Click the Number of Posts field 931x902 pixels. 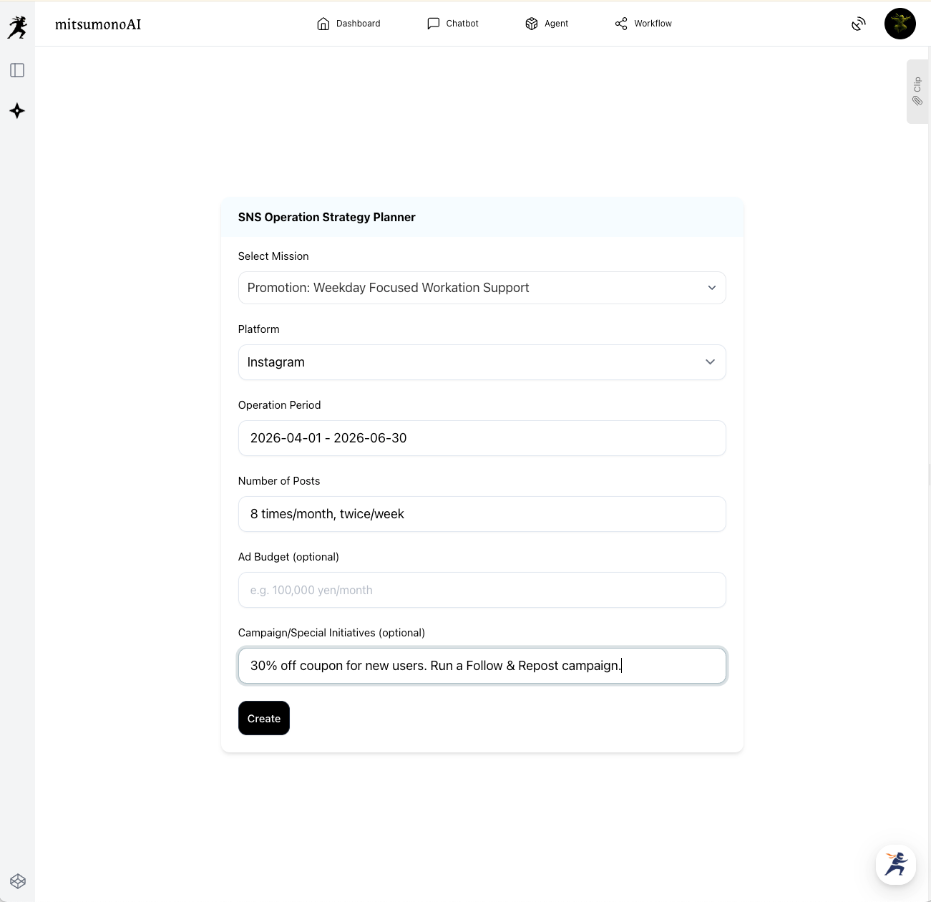click(482, 514)
